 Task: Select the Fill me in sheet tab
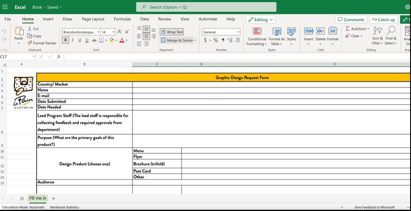pyautogui.click(x=38, y=198)
